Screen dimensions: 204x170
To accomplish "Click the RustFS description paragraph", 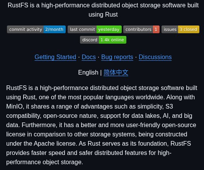I will click(102, 125).
